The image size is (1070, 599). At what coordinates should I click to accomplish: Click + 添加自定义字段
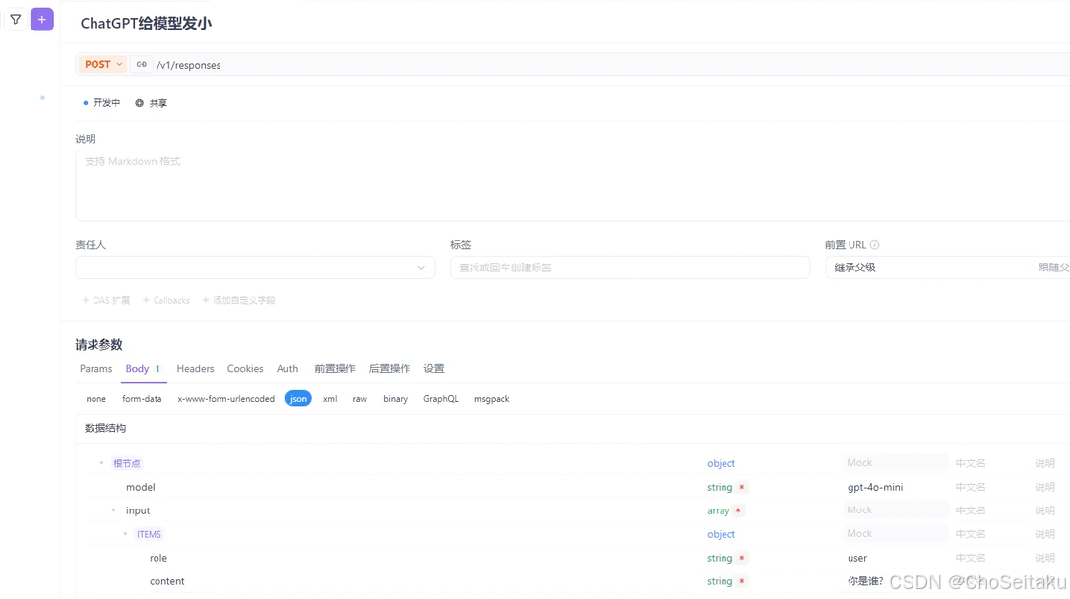point(238,300)
